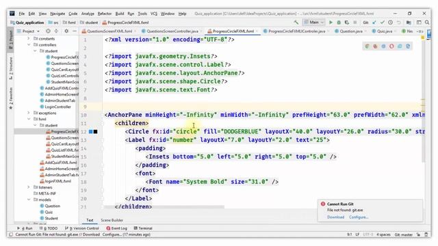The image size is (438, 246).
Task: Hide the Project panel with minus icon
Action: [75, 31]
